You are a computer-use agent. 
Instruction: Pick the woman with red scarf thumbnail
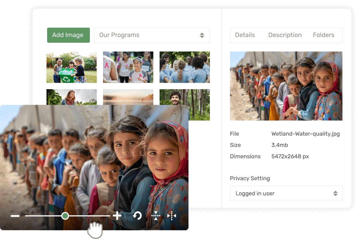[x=72, y=97]
